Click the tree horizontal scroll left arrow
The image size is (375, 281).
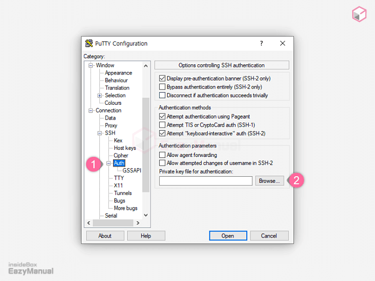click(x=89, y=223)
